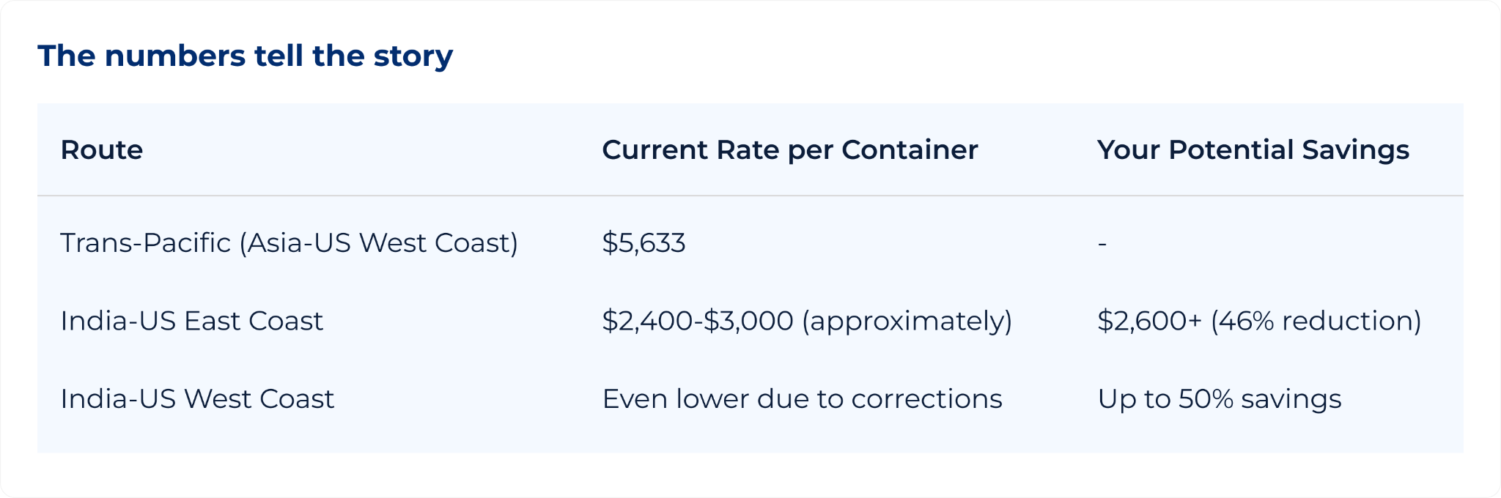Select the India-US West Coast route cell
This screenshot has height=498, width=1501.
[197, 399]
